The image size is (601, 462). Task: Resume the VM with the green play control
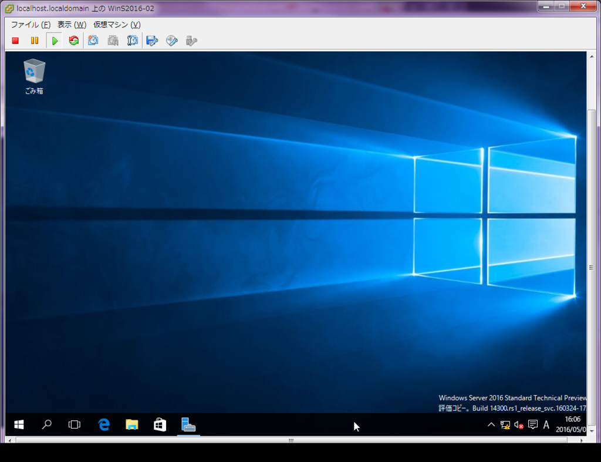point(54,40)
